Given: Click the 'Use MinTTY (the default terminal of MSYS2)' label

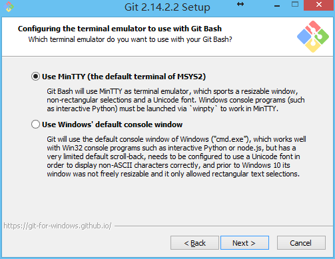Looking at the screenshot, I should (124, 77).
